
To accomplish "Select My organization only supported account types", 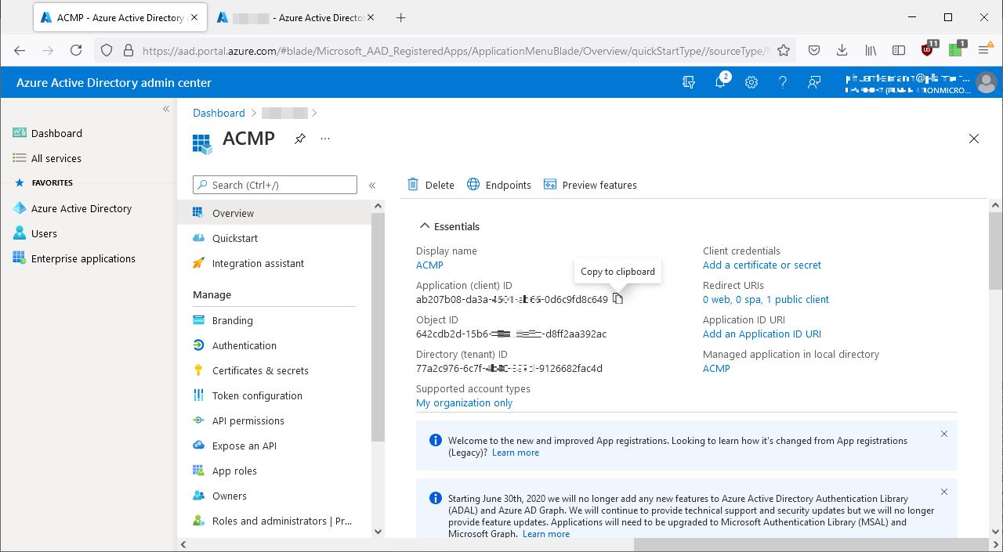I will 464,402.
